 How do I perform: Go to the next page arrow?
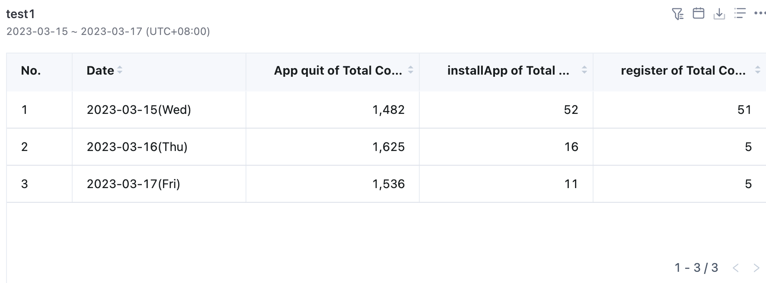coord(756,268)
